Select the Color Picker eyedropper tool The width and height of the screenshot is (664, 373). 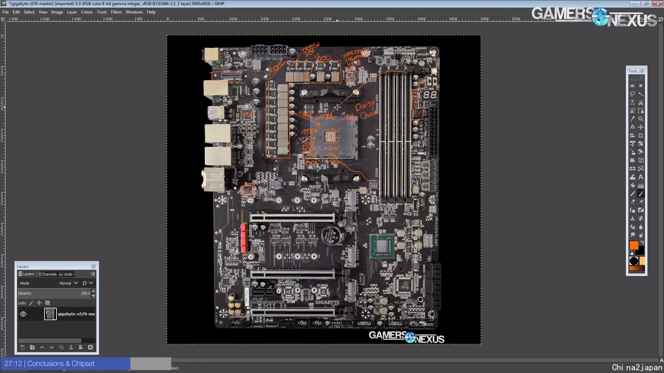click(x=633, y=119)
